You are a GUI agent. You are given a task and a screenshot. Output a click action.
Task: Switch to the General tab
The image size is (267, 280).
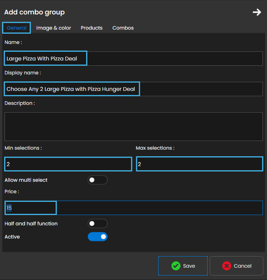pos(16,28)
